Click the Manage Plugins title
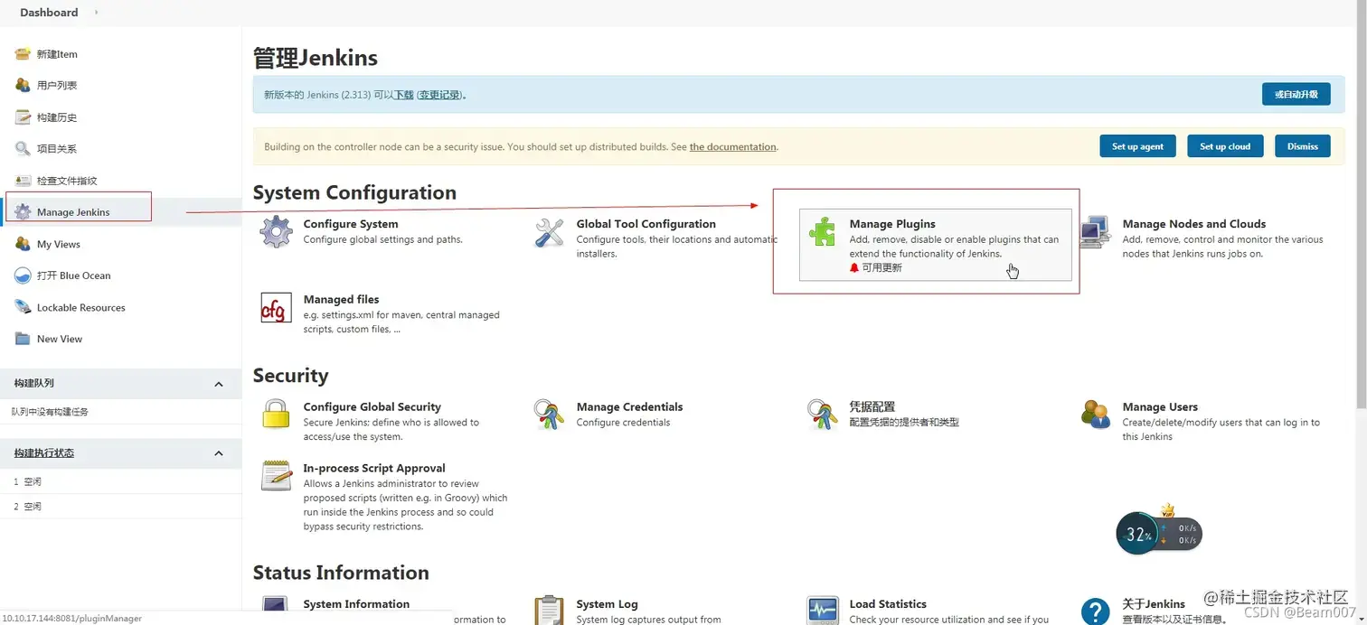This screenshot has width=1367, height=625. click(x=892, y=224)
